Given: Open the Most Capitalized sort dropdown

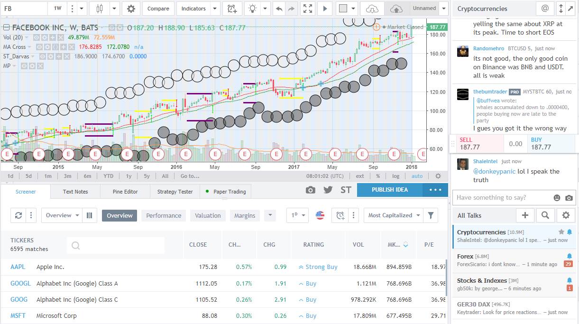Looking at the screenshot, I should point(394,215).
